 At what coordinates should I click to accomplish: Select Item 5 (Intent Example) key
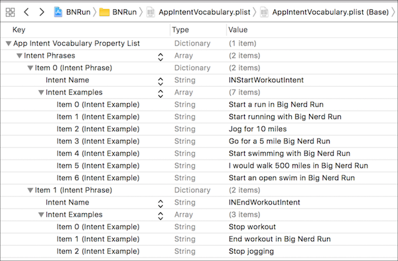(98, 166)
